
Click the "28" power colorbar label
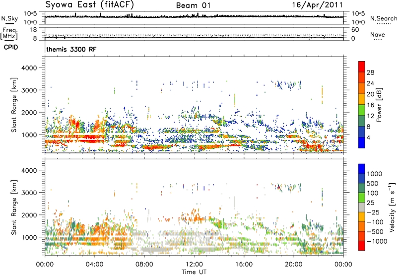point(370,72)
